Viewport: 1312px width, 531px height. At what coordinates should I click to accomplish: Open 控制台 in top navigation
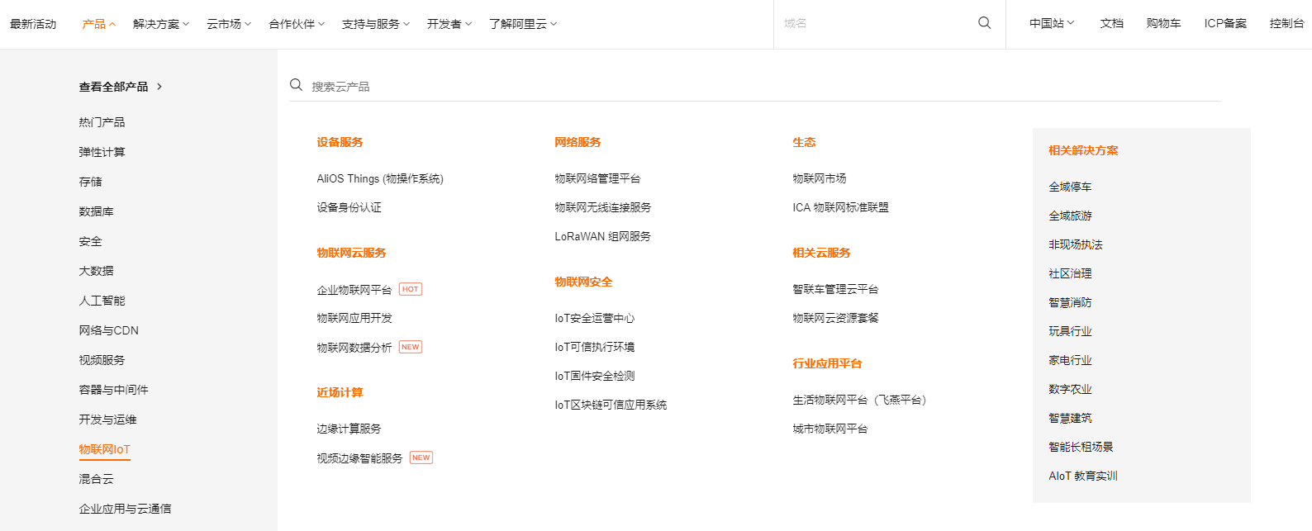tap(1287, 23)
